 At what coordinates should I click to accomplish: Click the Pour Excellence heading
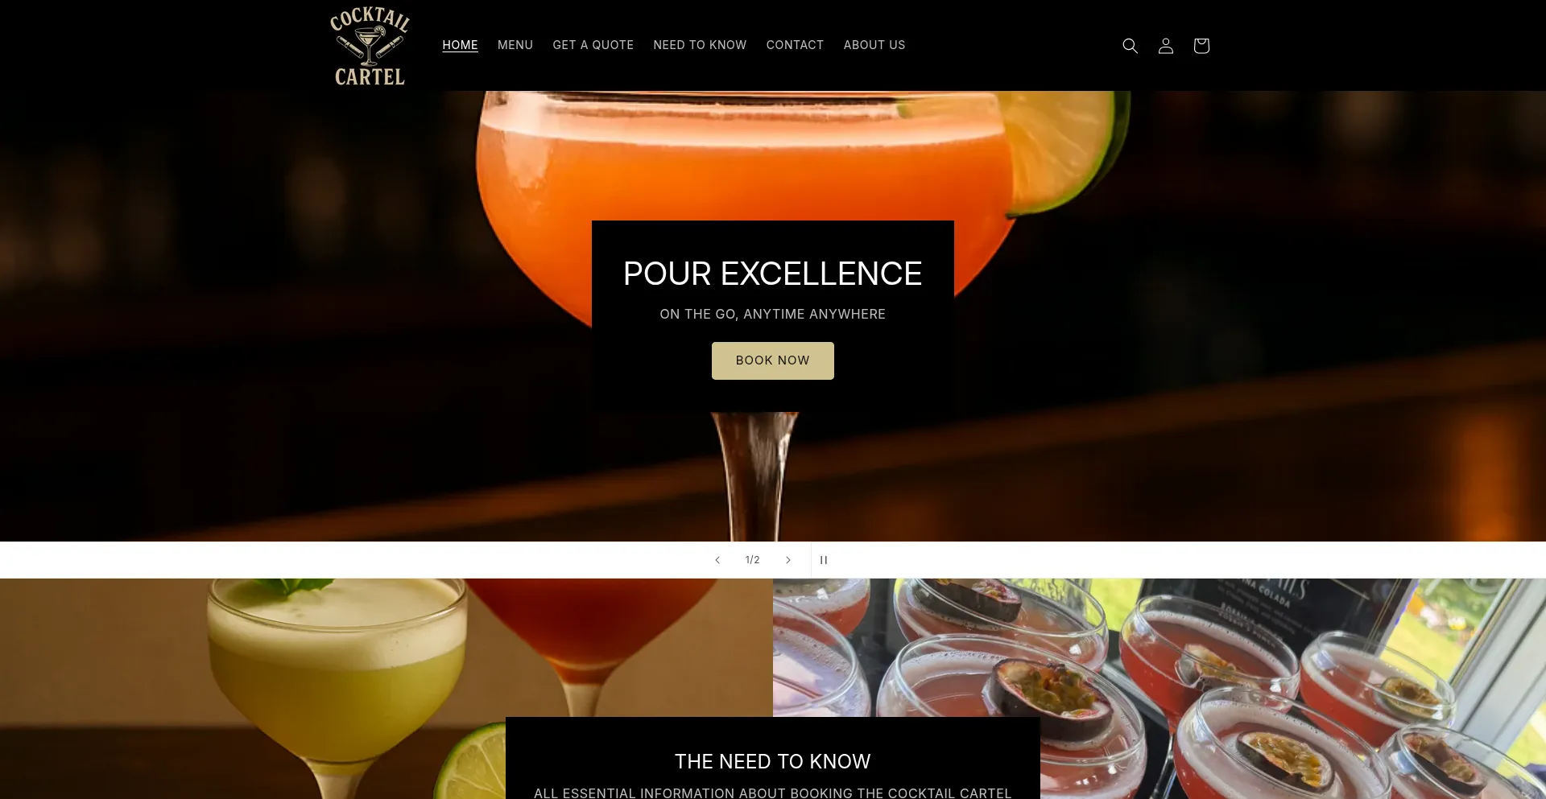tap(772, 274)
